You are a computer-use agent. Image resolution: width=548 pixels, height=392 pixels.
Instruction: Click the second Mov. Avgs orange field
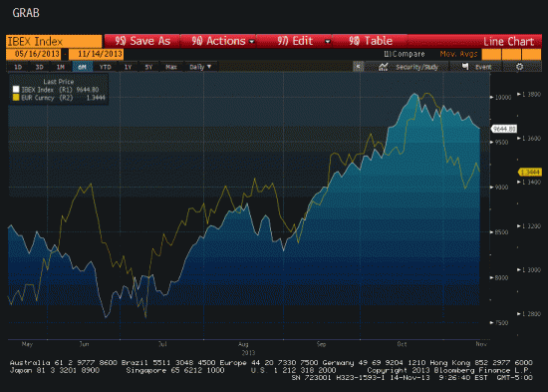point(511,54)
